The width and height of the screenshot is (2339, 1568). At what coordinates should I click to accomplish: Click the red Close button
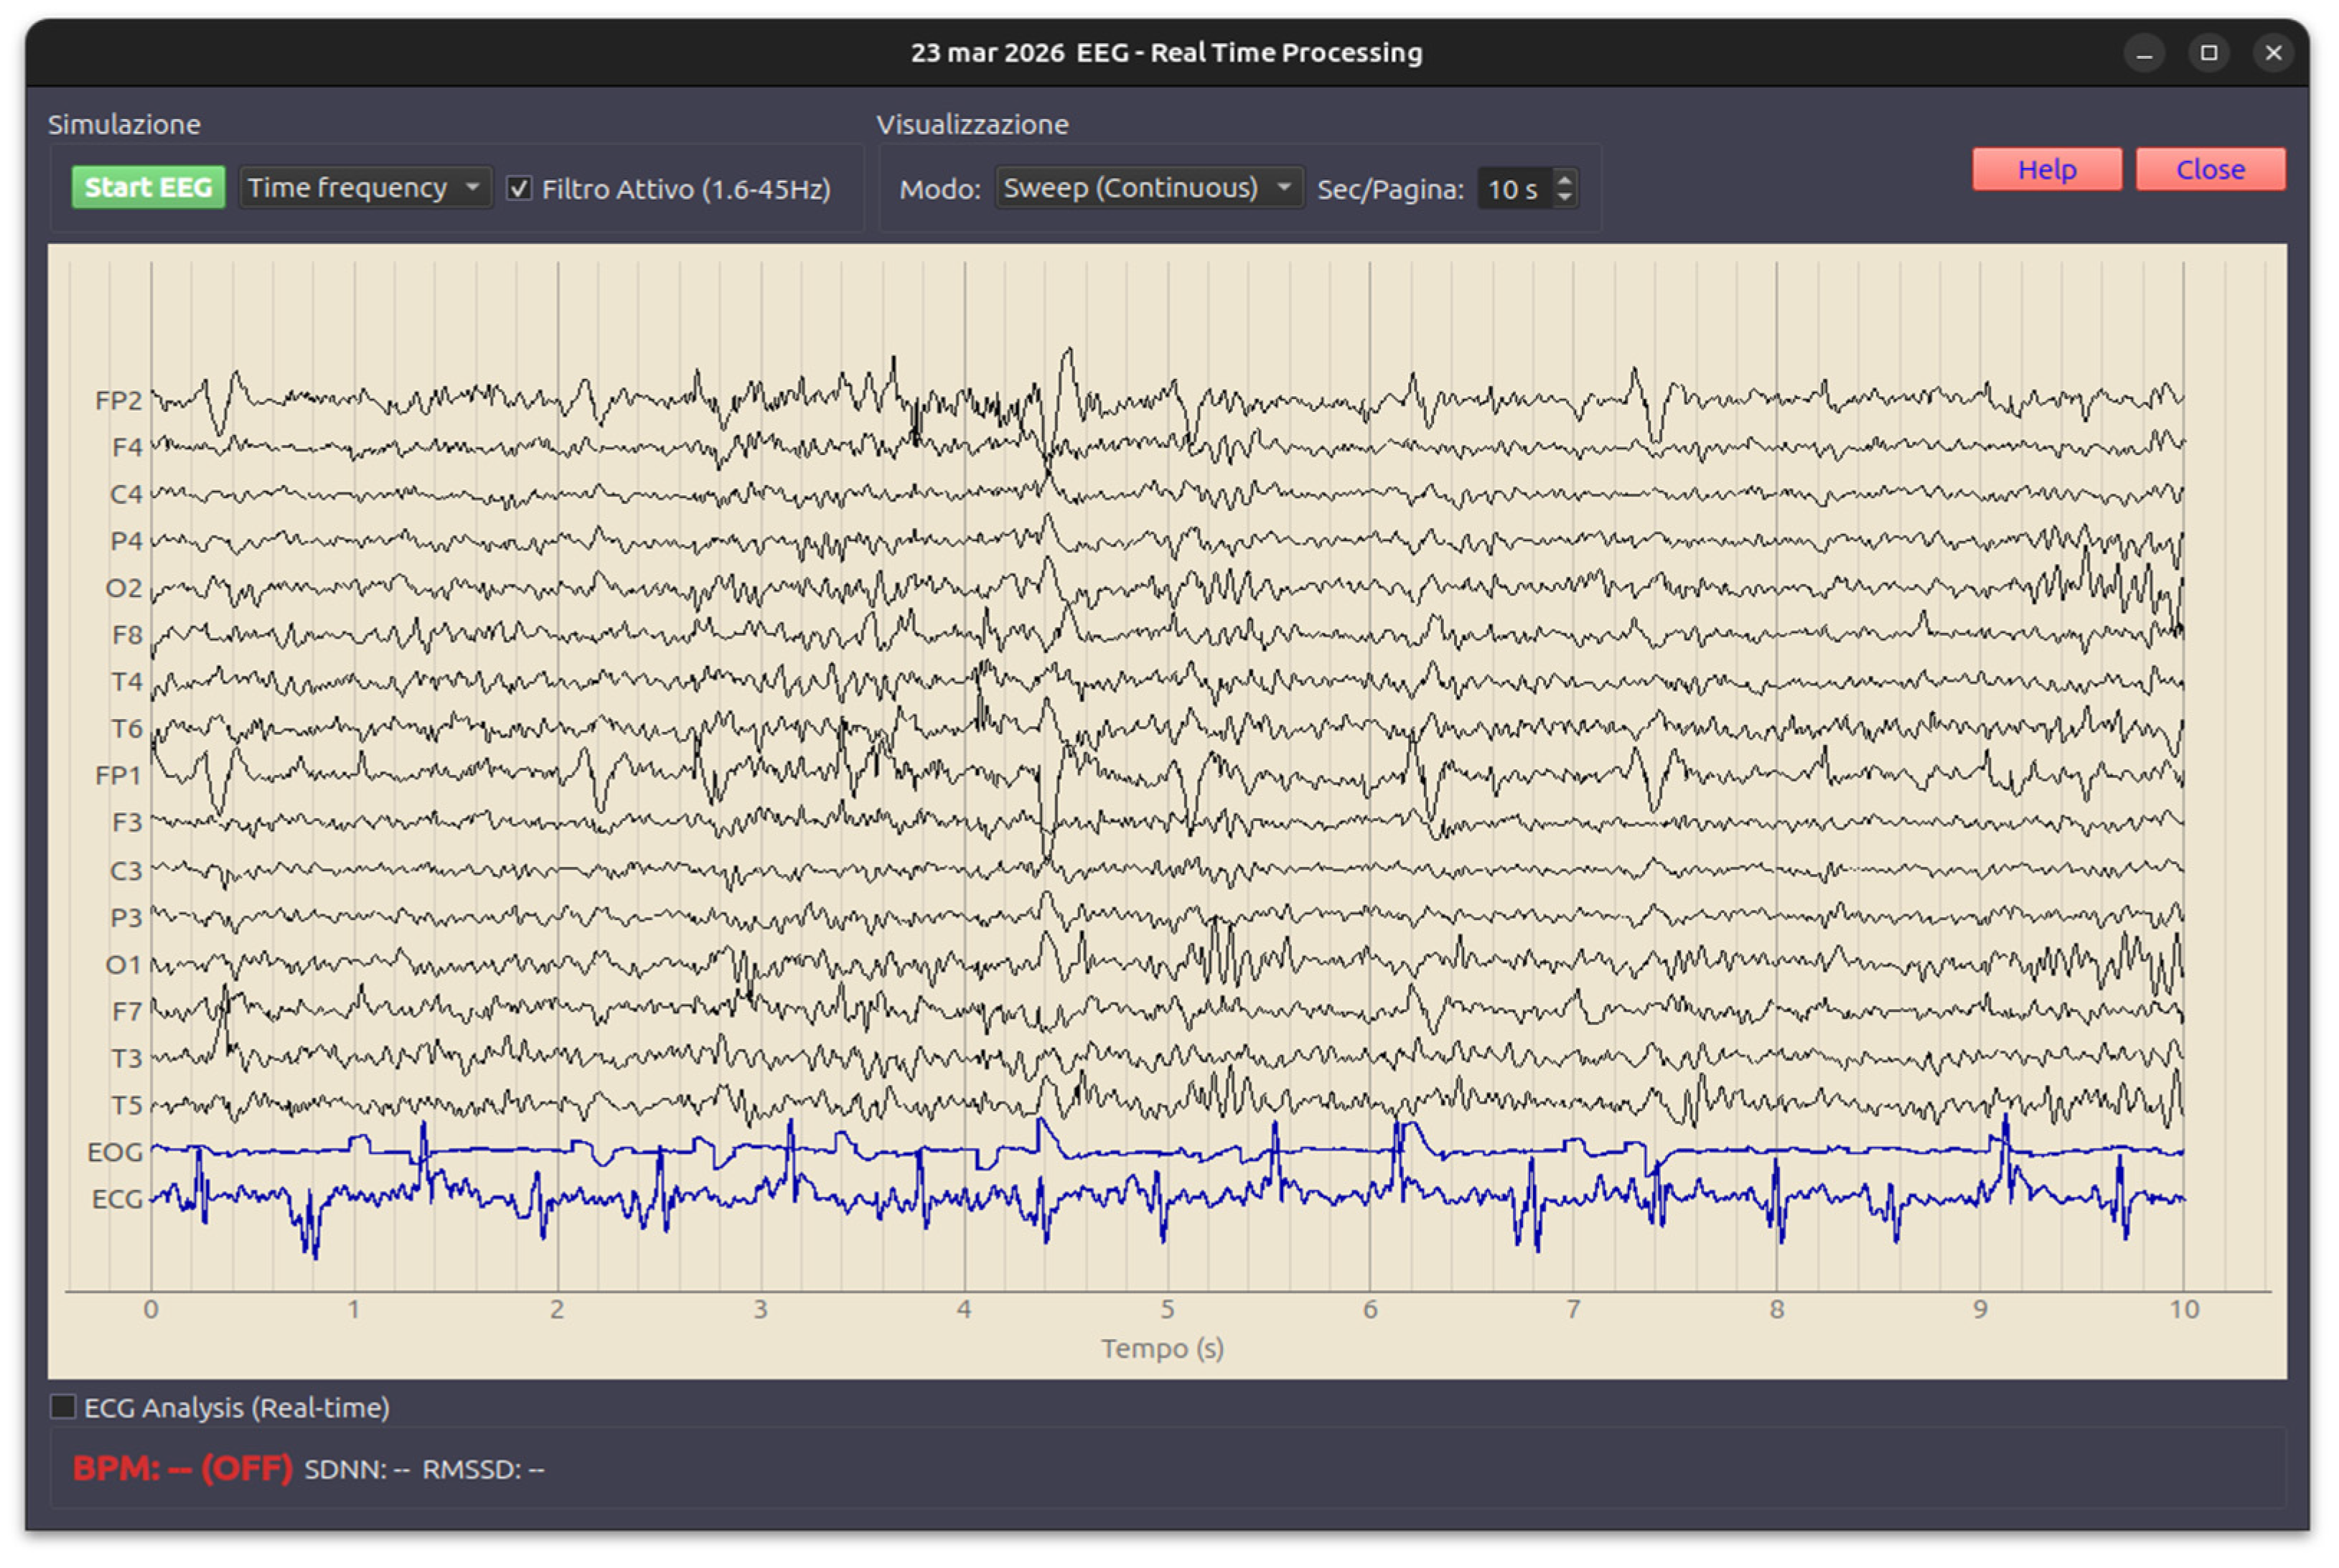coord(2211,169)
